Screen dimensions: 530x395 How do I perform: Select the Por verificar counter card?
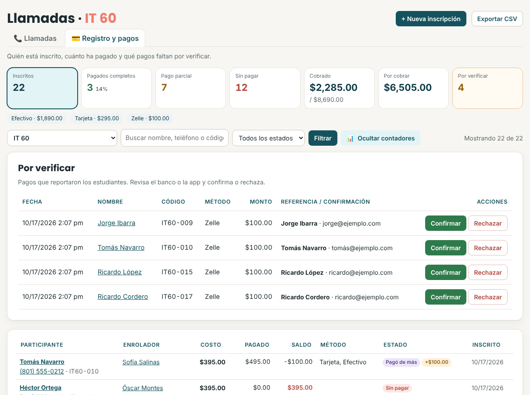click(x=487, y=88)
